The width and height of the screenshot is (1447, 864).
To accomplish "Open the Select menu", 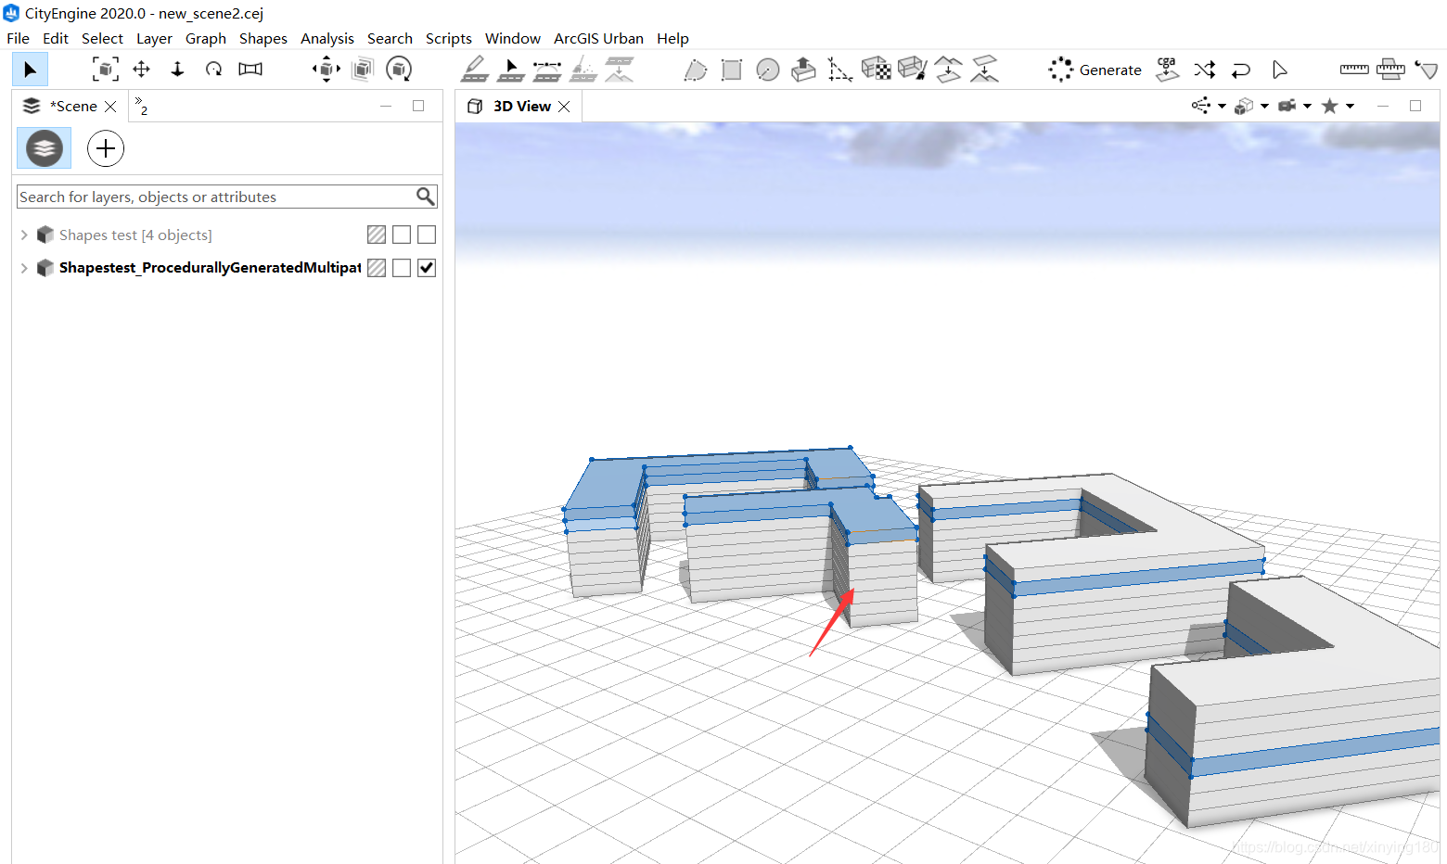I will (102, 39).
